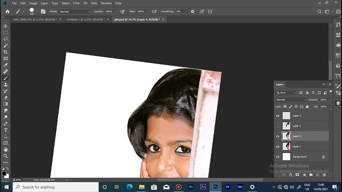Screen dimensions: 342x192
Task: Select the Clone Stamp tool
Action: click(x=6, y=85)
